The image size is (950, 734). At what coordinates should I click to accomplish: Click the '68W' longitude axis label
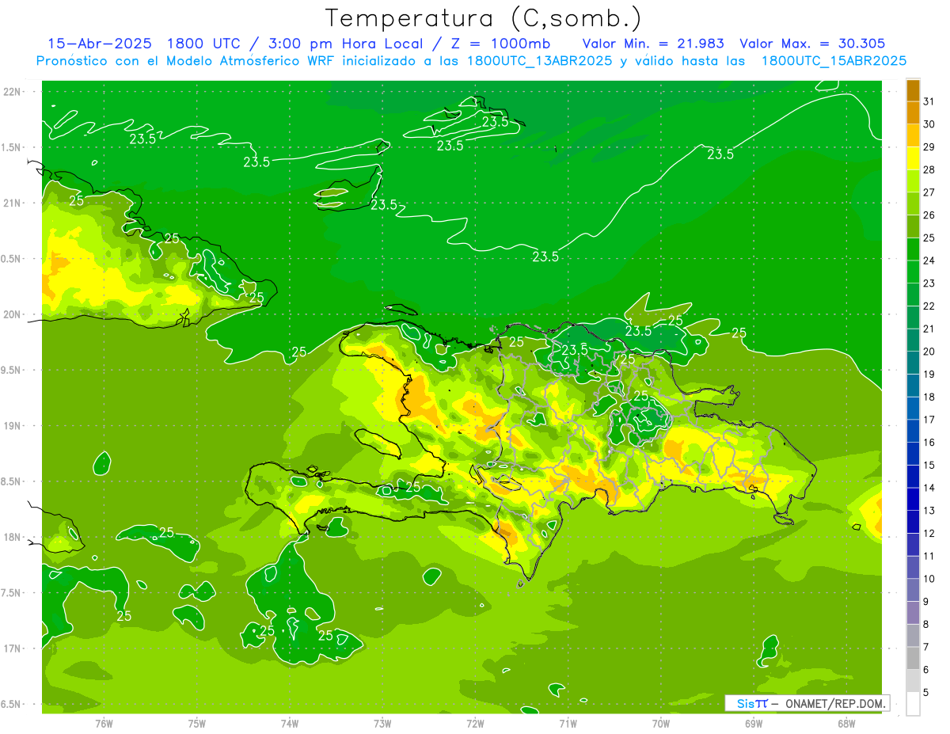click(x=846, y=724)
